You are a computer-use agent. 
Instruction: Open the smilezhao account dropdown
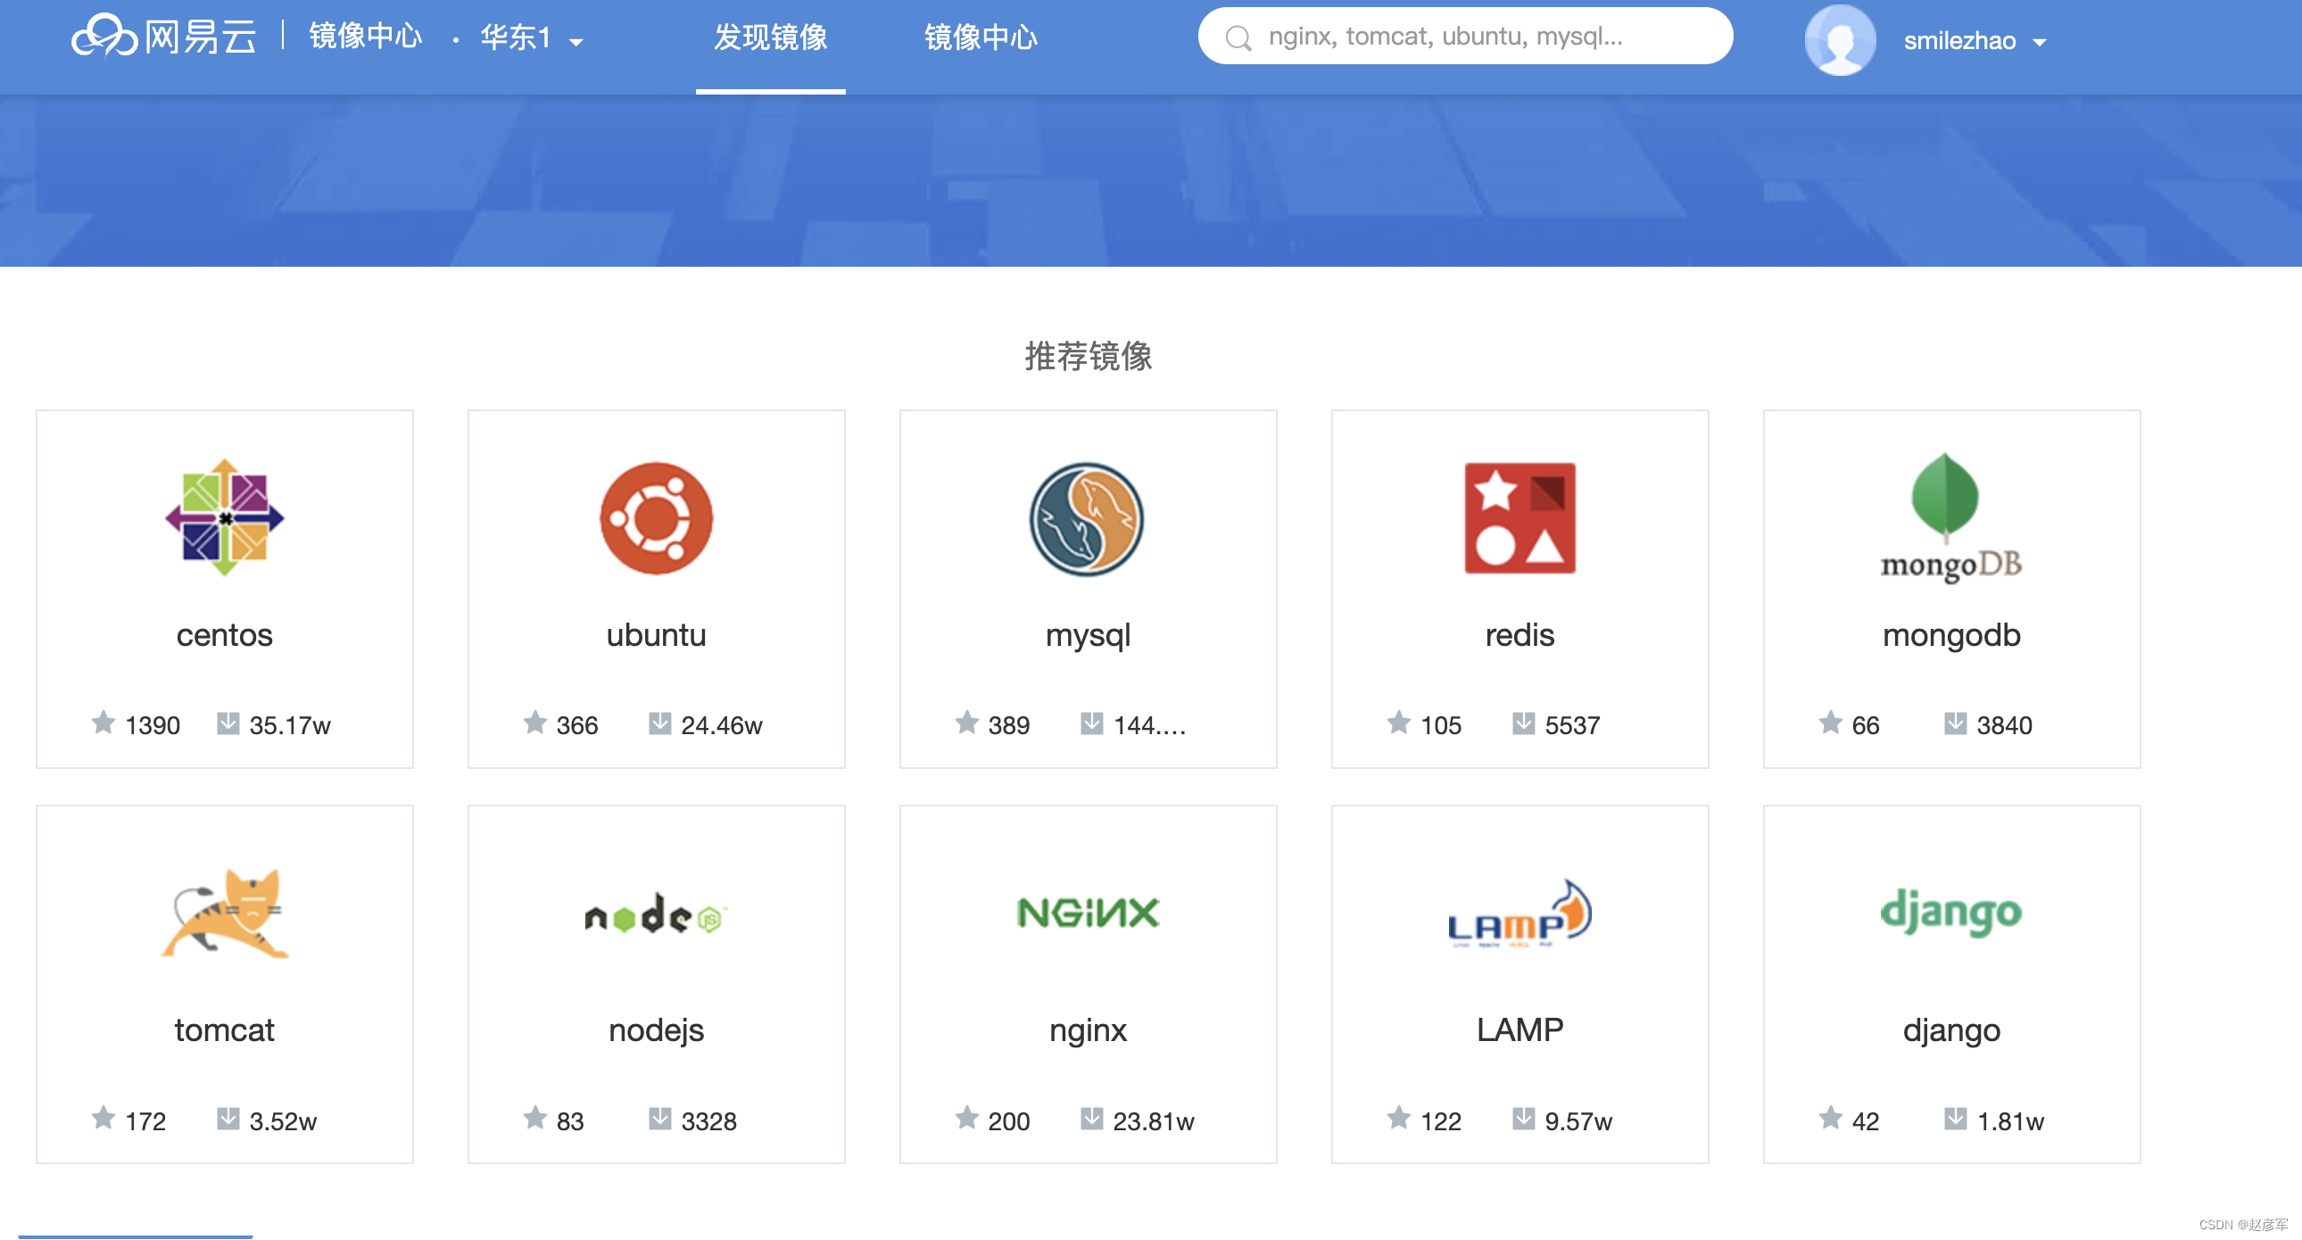click(1975, 41)
